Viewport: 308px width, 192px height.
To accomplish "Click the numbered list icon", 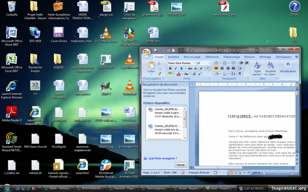I will pos(226,63).
